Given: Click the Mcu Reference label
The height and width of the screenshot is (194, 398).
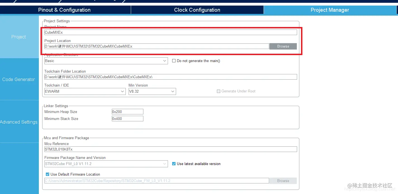Looking at the screenshot, I should (56, 144).
